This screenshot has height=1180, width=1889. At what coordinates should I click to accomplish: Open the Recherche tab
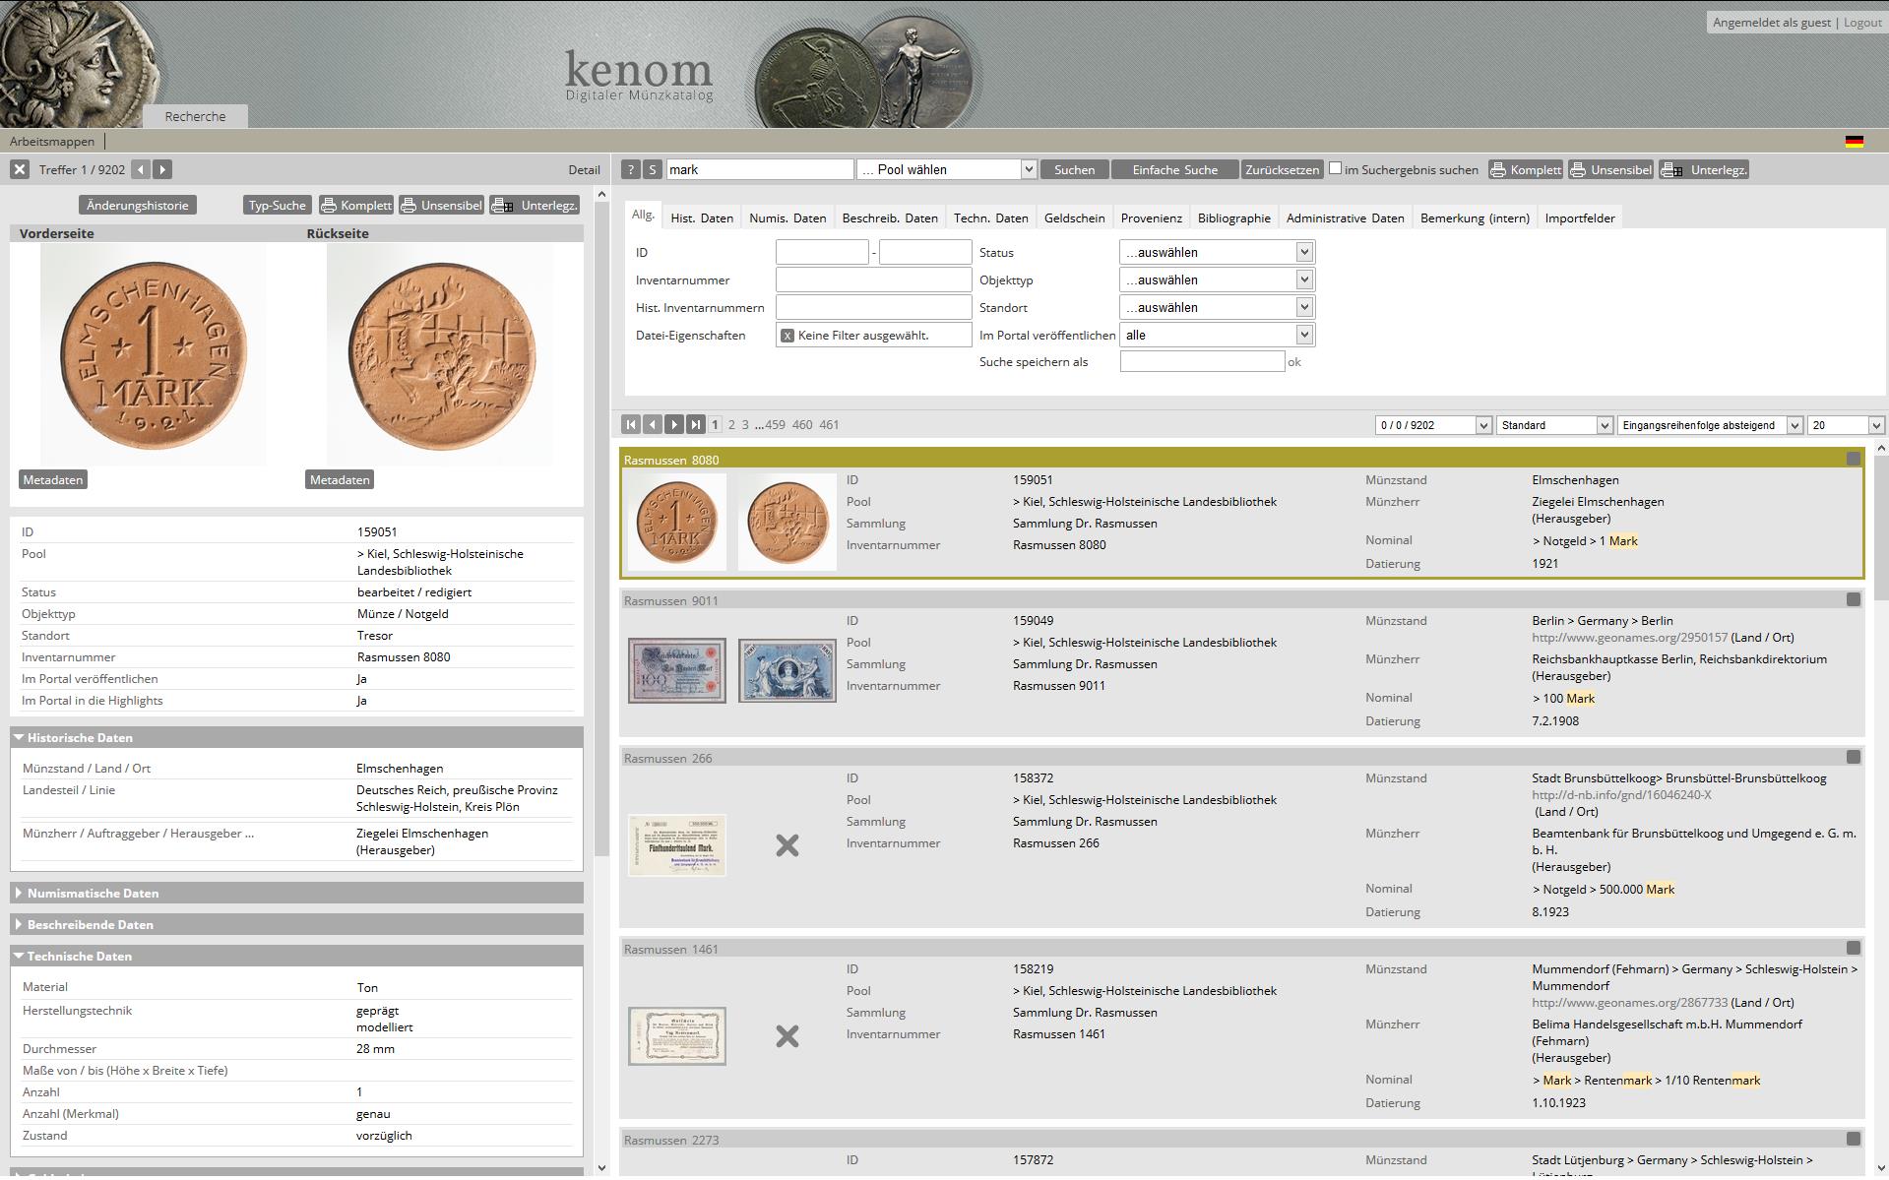point(195,116)
